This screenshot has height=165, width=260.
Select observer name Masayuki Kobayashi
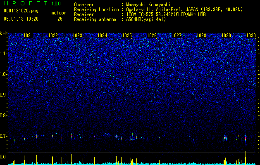148,5
